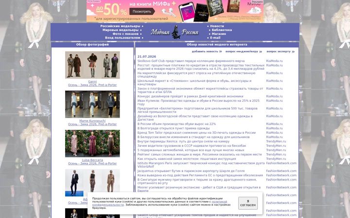Open the Ganni designer link
The height and width of the screenshot is (218, 350).
point(92,82)
